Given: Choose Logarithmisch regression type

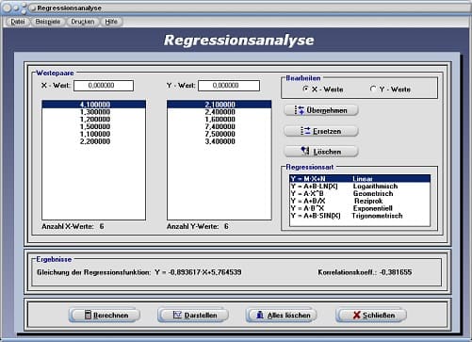Looking at the screenshot, I should 360,187.
